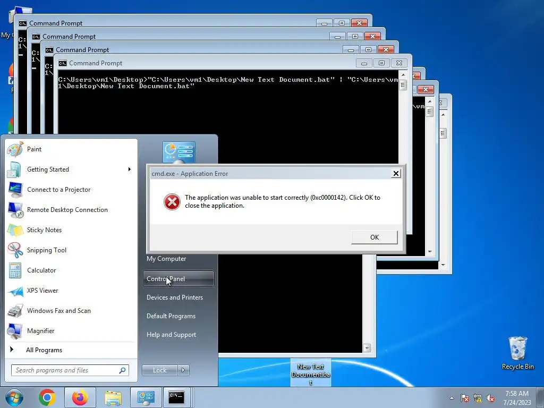
Task: Maximize the rearmost Command Prompt window
Action: pos(342,23)
